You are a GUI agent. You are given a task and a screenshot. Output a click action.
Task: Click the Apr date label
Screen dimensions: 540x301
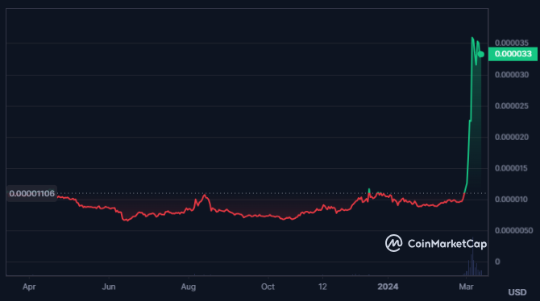tap(29, 287)
